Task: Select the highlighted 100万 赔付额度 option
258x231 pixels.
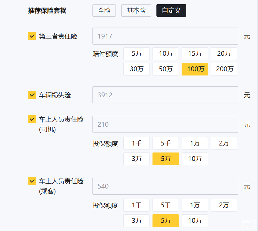Action: 195,69
